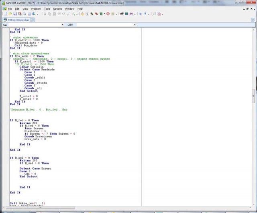Open the Tools menu
The image size is (257, 213).
pos(47,9)
